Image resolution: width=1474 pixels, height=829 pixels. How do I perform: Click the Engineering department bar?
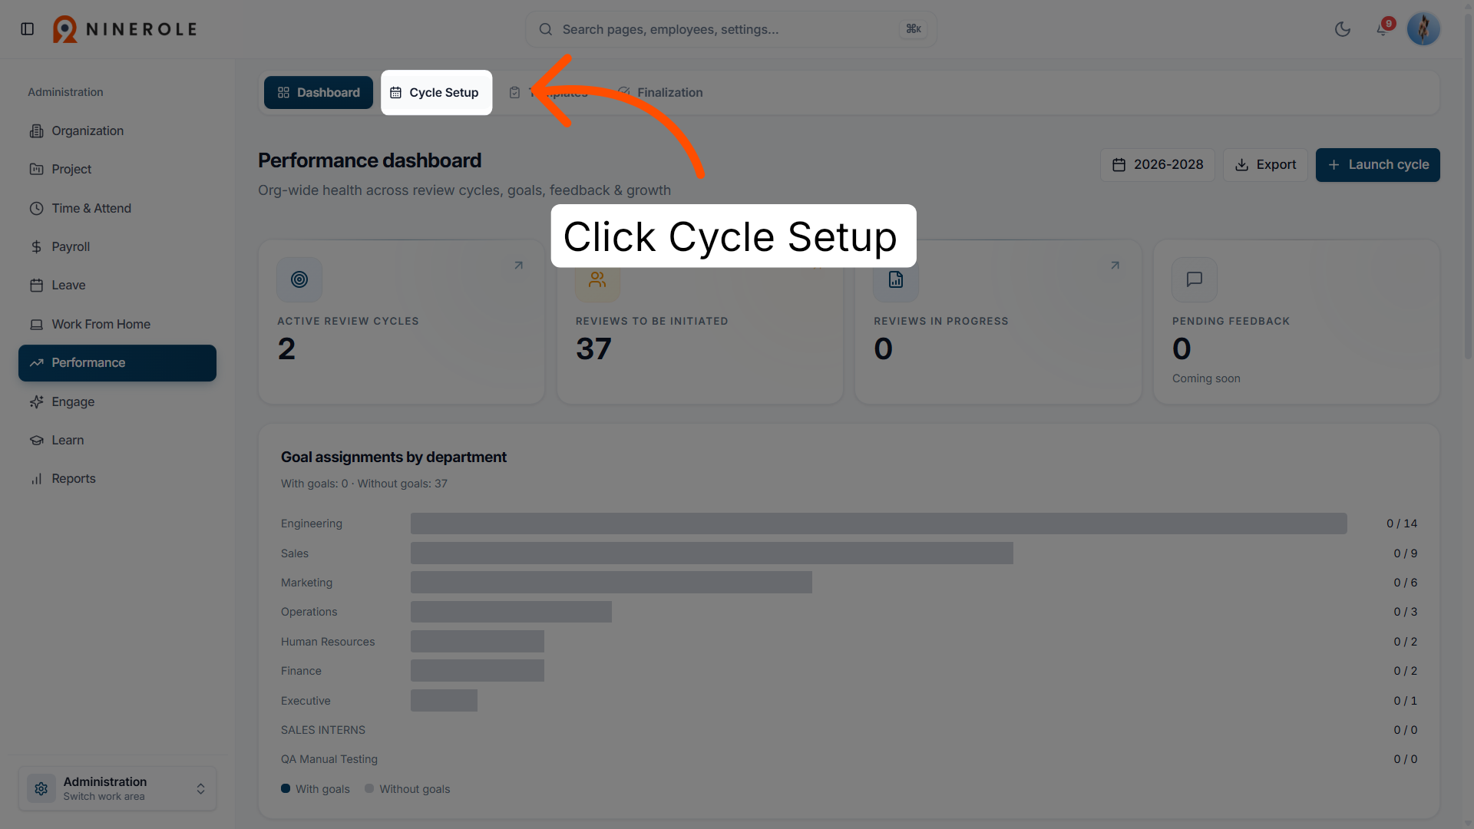878,523
